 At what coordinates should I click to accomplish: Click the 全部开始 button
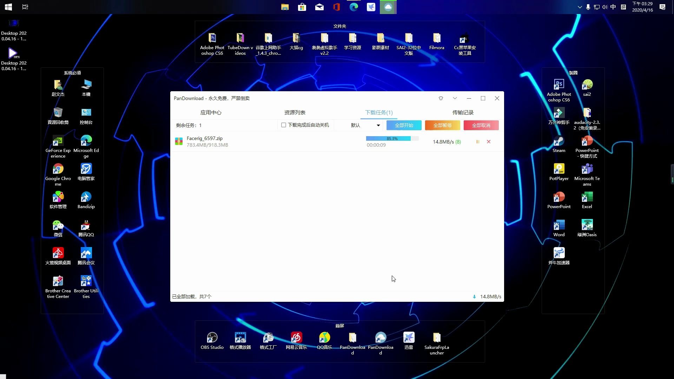(x=403, y=125)
